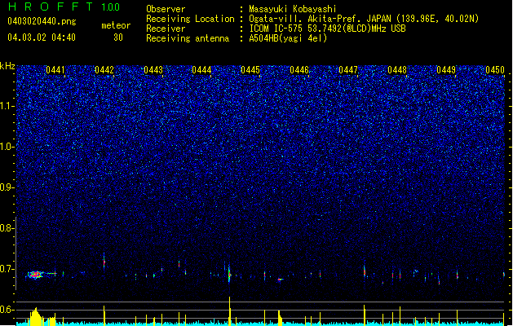This screenshot has height=326, width=513.
Task: Click the meteor echo streak at 0442
Action: pos(104,262)
